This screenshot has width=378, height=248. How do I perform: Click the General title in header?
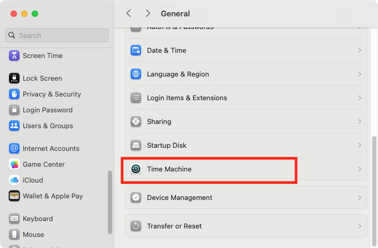coord(176,14)
